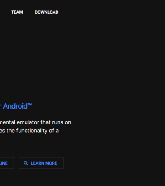The image size is (165, 186).
Task: Click the text "mental emulator that runs on"
Action: [x=35, y=122]
